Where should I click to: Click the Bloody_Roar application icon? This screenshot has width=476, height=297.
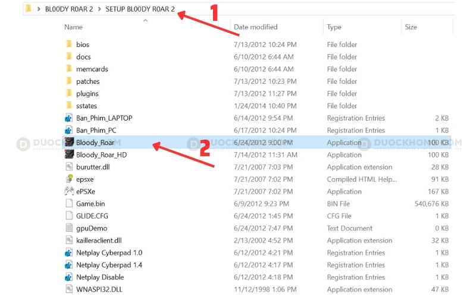68,143
